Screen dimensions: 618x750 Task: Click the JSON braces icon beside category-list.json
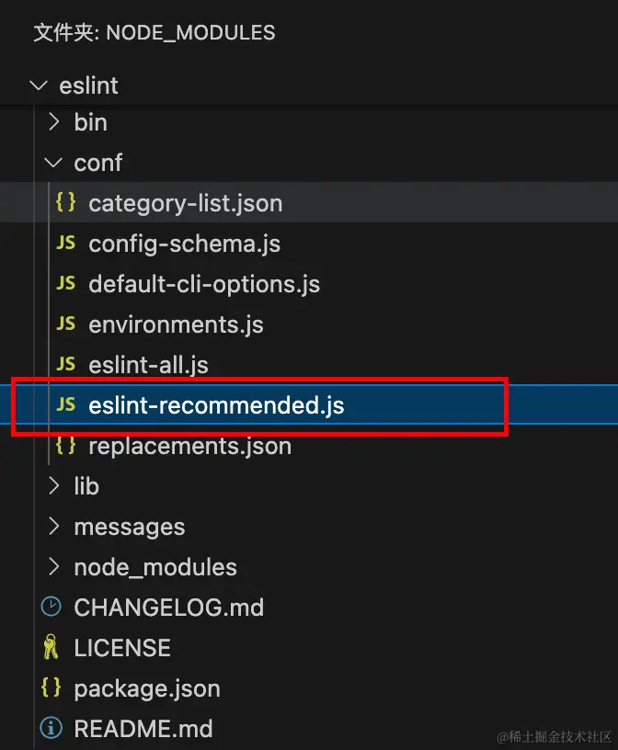pyautogui.click(x=65, y=203)
